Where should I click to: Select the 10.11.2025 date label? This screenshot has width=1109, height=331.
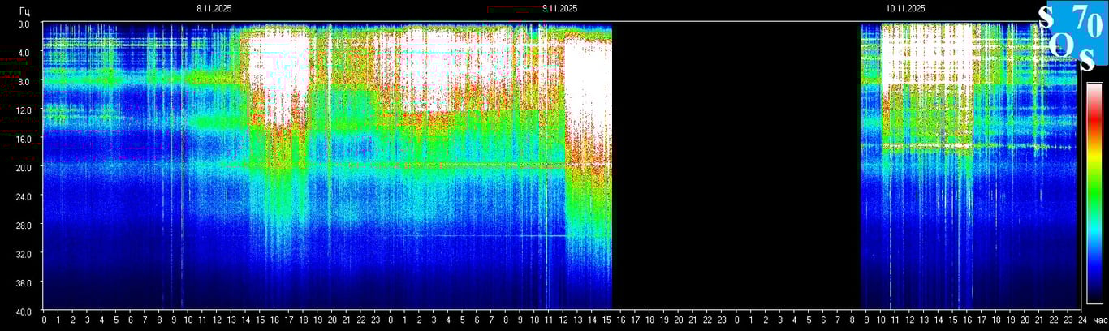coord(905,9)
